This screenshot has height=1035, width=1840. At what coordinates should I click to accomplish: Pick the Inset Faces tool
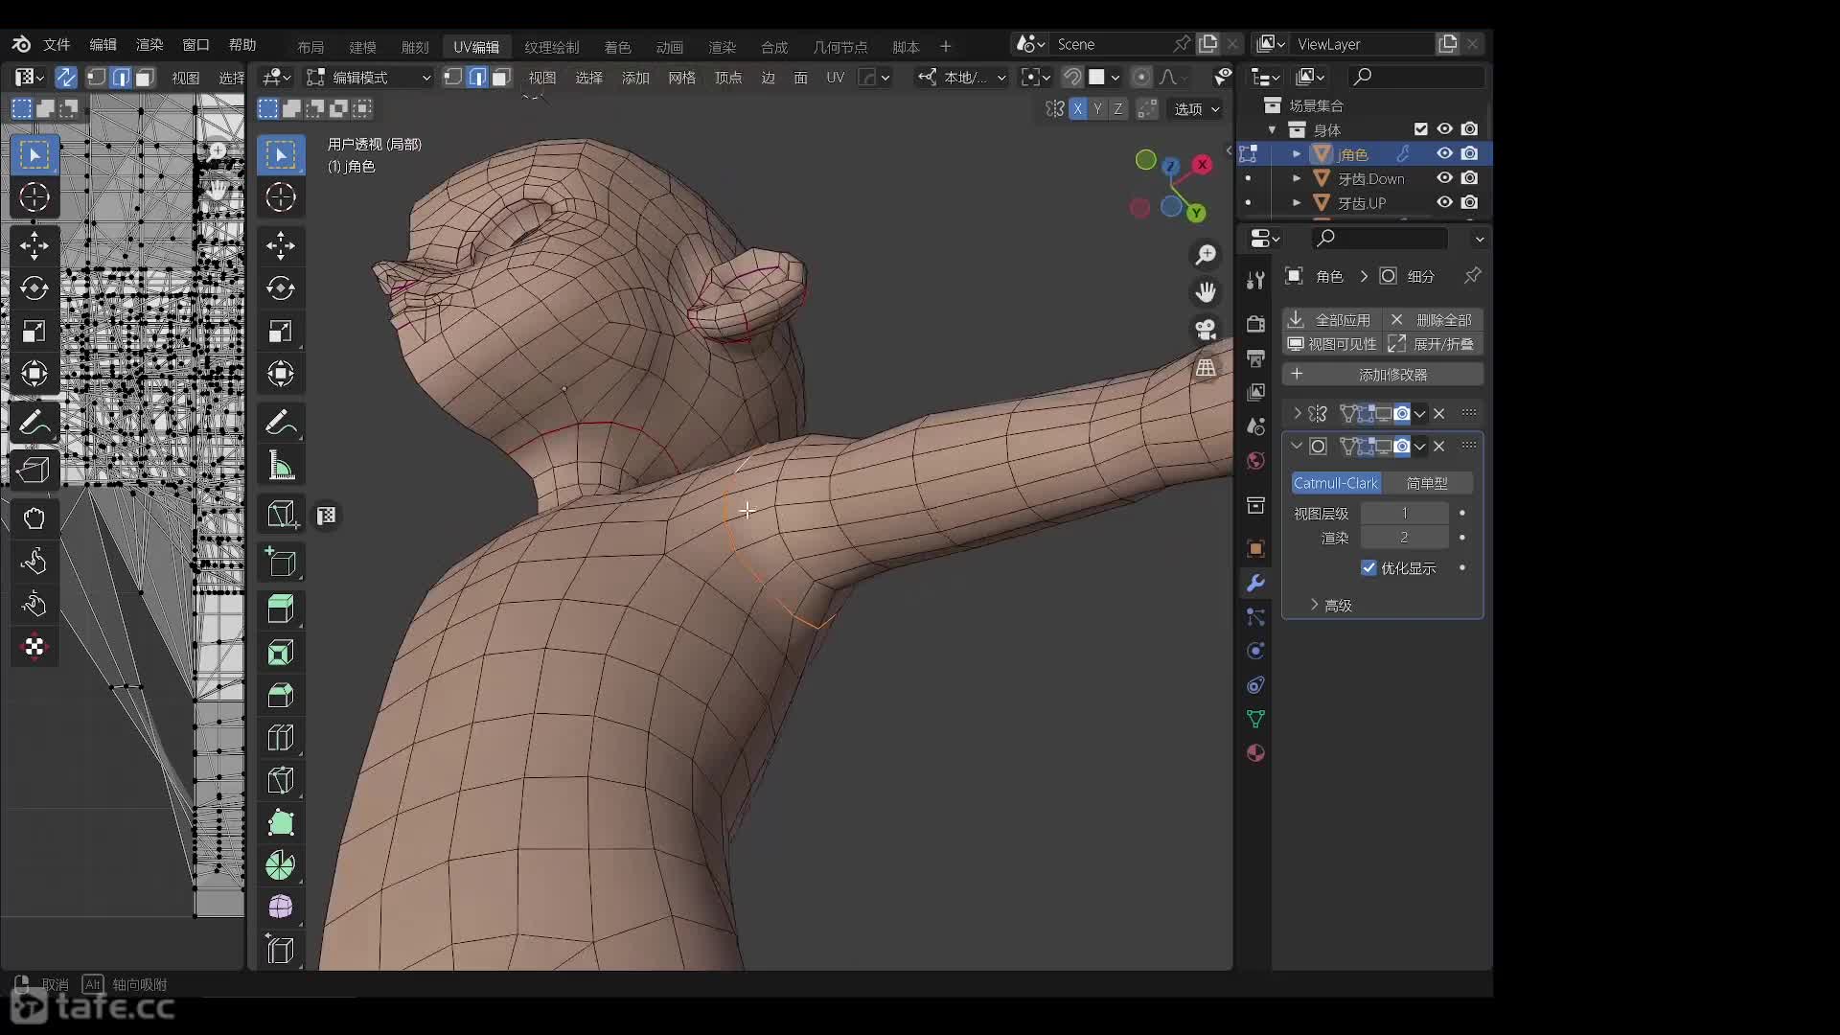pyautogui.click(x=281, y=653)
